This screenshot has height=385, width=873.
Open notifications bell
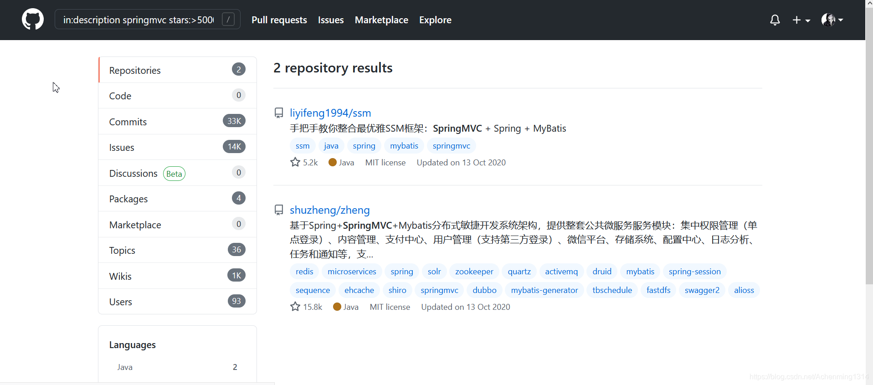pyautogui.click(x=775, y=20)
